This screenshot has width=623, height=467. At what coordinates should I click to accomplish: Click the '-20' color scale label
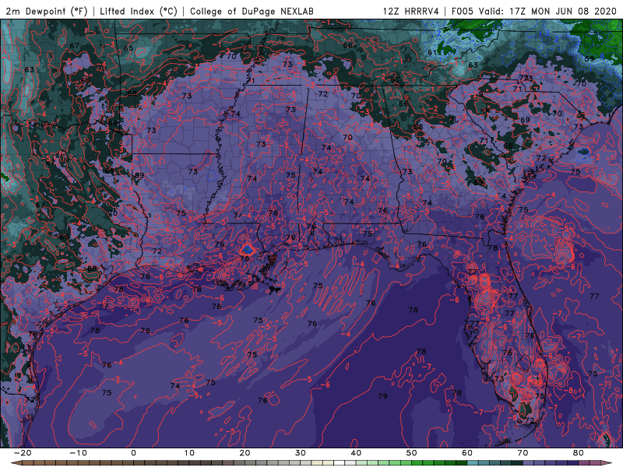[x=23, y=453]
